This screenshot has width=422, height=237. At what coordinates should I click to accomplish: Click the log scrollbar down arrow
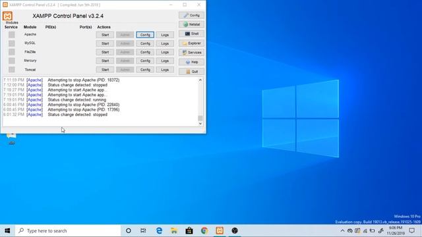click(x=200, y=124)
